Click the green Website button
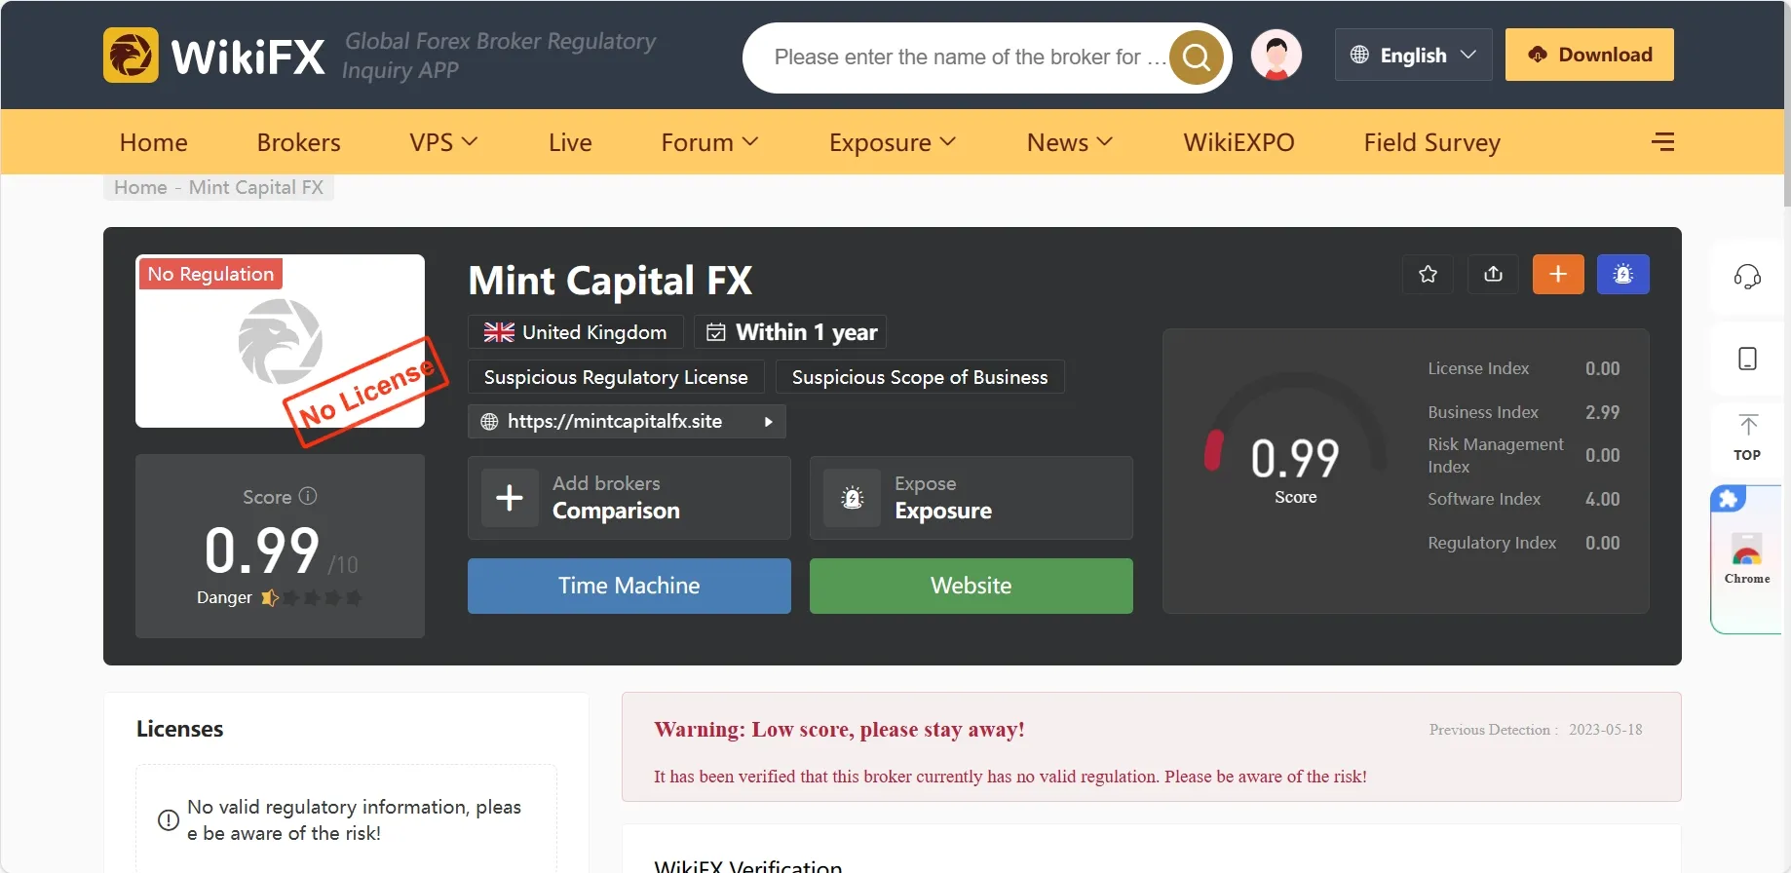Image resolution: width=1791 pixels, height=873 pixels. click(972, 586)
